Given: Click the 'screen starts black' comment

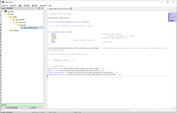Looking at the screenshot, I should click(111, 34).
